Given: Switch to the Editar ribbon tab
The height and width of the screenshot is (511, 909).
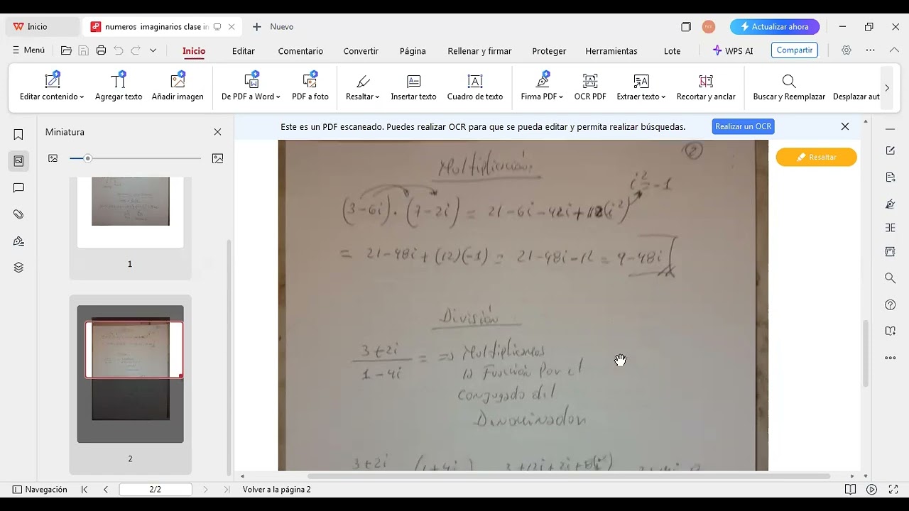Looking at the screenshot, I should pyautogui.click(x=244, y=51).
